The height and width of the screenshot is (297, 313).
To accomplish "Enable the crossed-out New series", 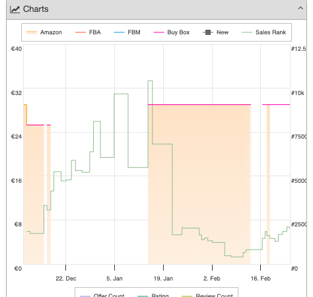I will coord(215,32).
